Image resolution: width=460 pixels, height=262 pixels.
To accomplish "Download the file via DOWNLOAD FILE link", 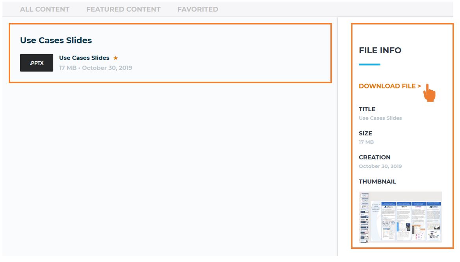I will pos(390,86).
